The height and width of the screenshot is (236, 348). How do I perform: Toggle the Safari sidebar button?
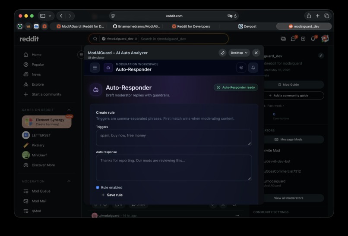coord(43,16)
